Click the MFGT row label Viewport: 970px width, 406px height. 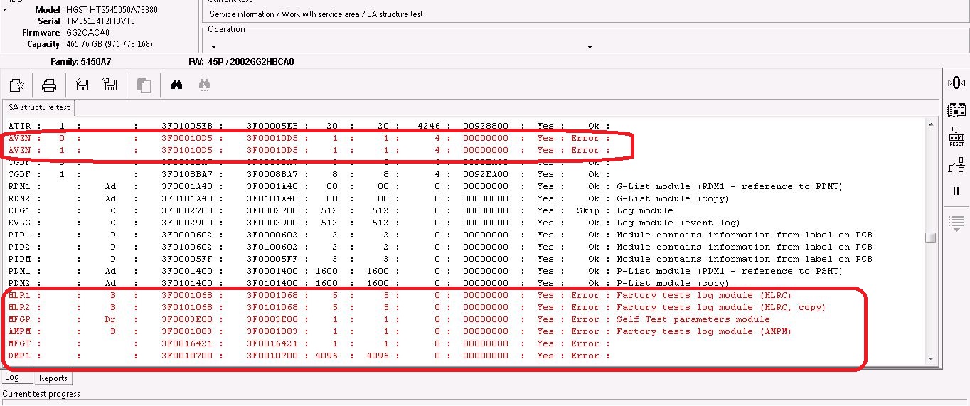[x=19, y=343]
